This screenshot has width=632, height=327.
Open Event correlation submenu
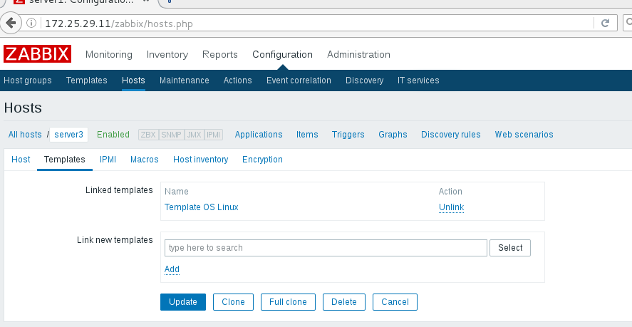coord(299,81)
